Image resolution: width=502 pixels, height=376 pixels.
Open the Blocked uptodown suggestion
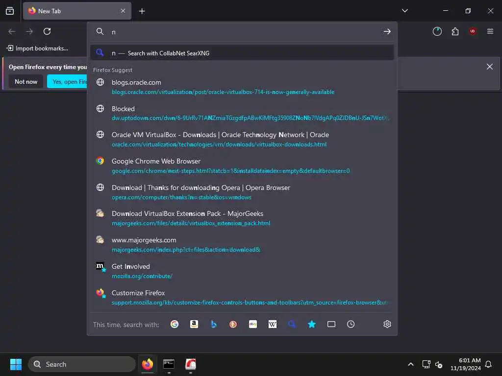click(x=242, y=113)
